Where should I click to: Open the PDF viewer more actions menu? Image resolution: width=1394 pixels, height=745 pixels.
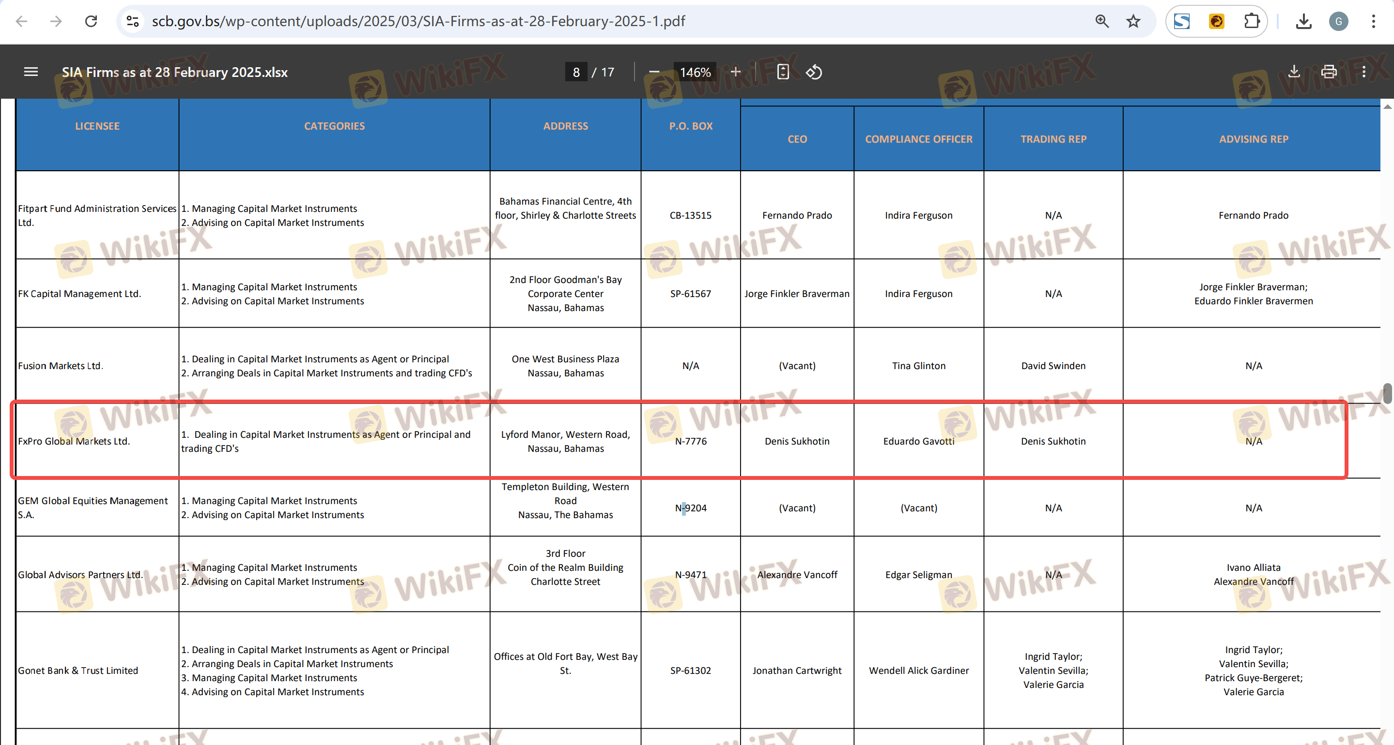[1363, 72]
